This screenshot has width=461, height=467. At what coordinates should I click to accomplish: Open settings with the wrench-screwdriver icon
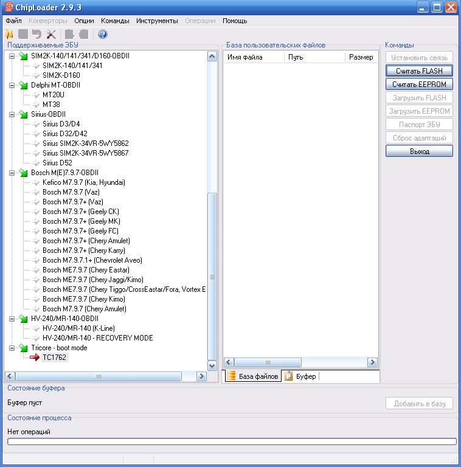(x=51, y=34)
